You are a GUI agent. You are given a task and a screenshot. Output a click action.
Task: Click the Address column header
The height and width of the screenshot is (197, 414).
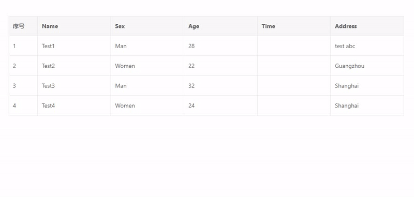pyautogui.click(x=367, y=26)
